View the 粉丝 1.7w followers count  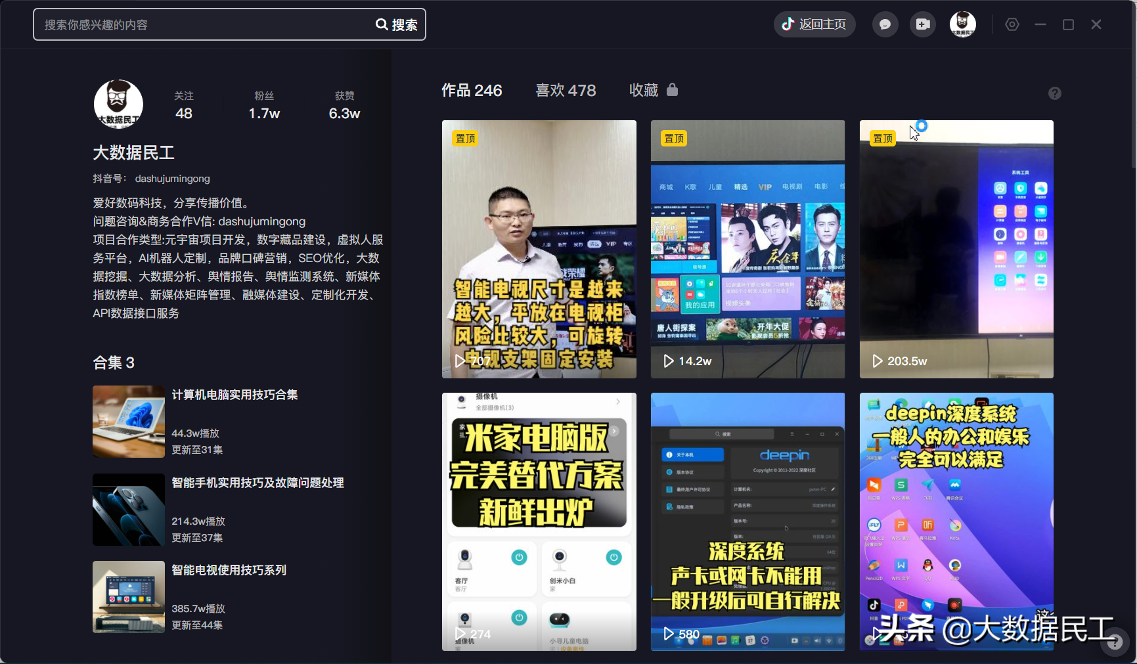coord(264,104)
